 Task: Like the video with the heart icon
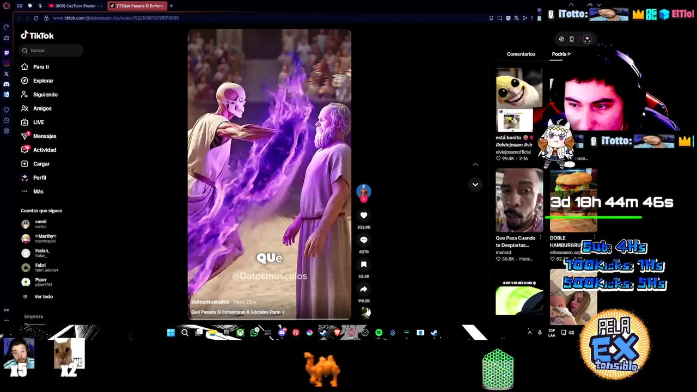[x=364, y=216]
